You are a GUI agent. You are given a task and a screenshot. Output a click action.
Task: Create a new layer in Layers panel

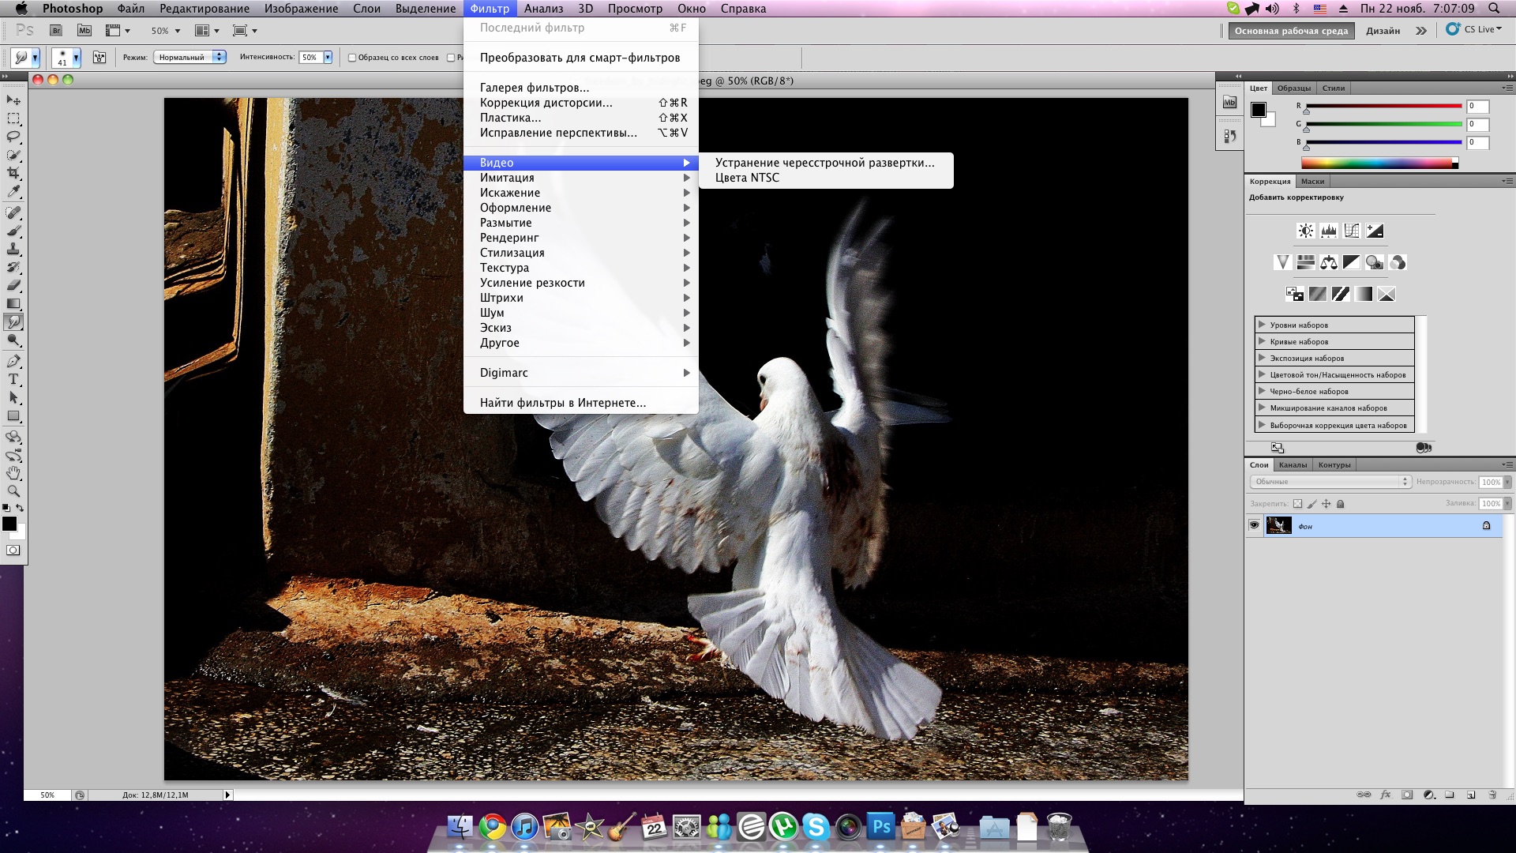pyautogui.click(x=1471, y=795)
